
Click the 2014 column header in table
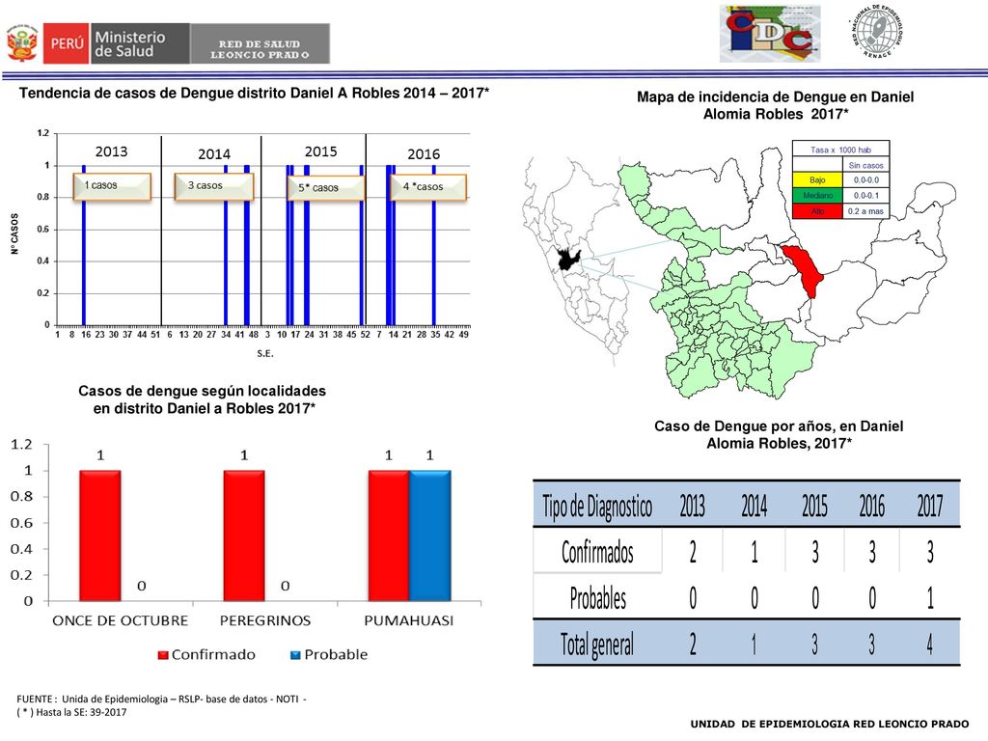pos(754,506)
